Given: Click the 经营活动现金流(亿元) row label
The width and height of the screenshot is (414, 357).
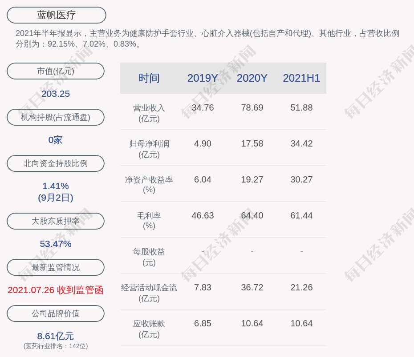Looking at the screenshot, I should point(149,293).
